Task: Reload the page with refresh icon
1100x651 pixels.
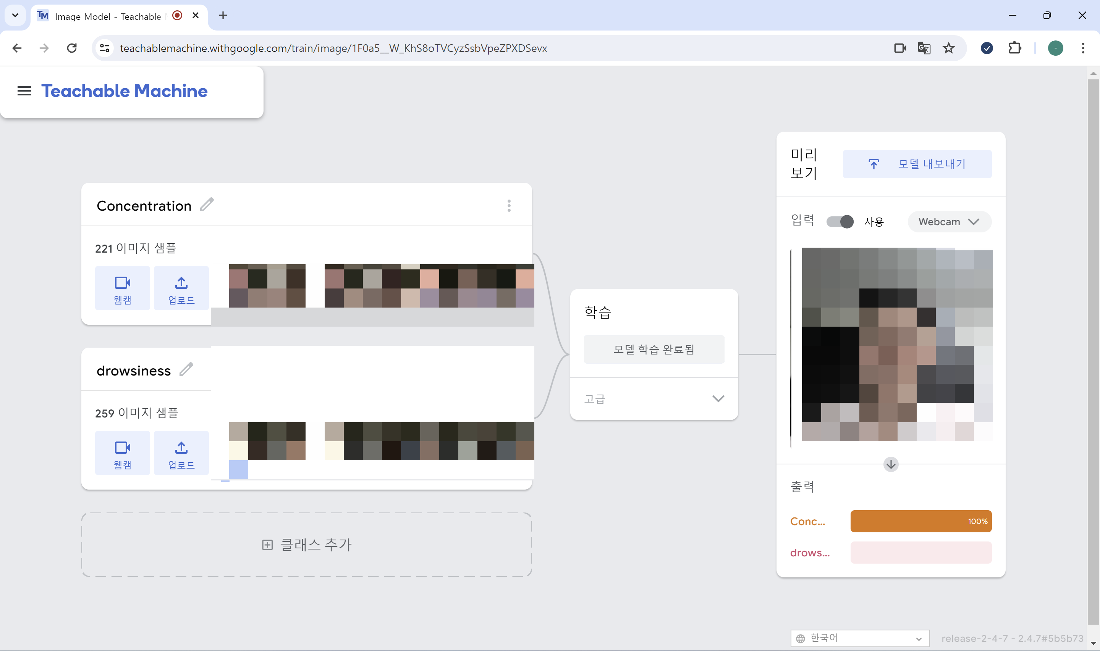Action: (x=71, y=48)
